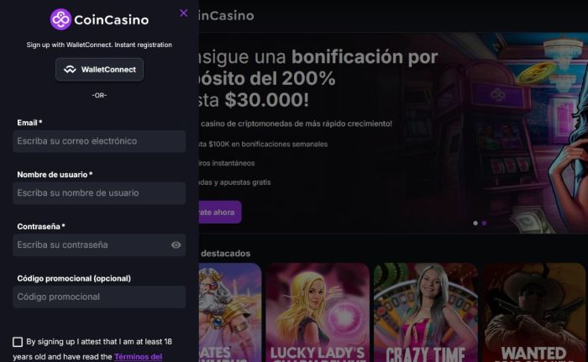588x362 pixels.
Task: Click the CoinCasino header text in background
Action: pyautogui.click(x=227, y=16)
